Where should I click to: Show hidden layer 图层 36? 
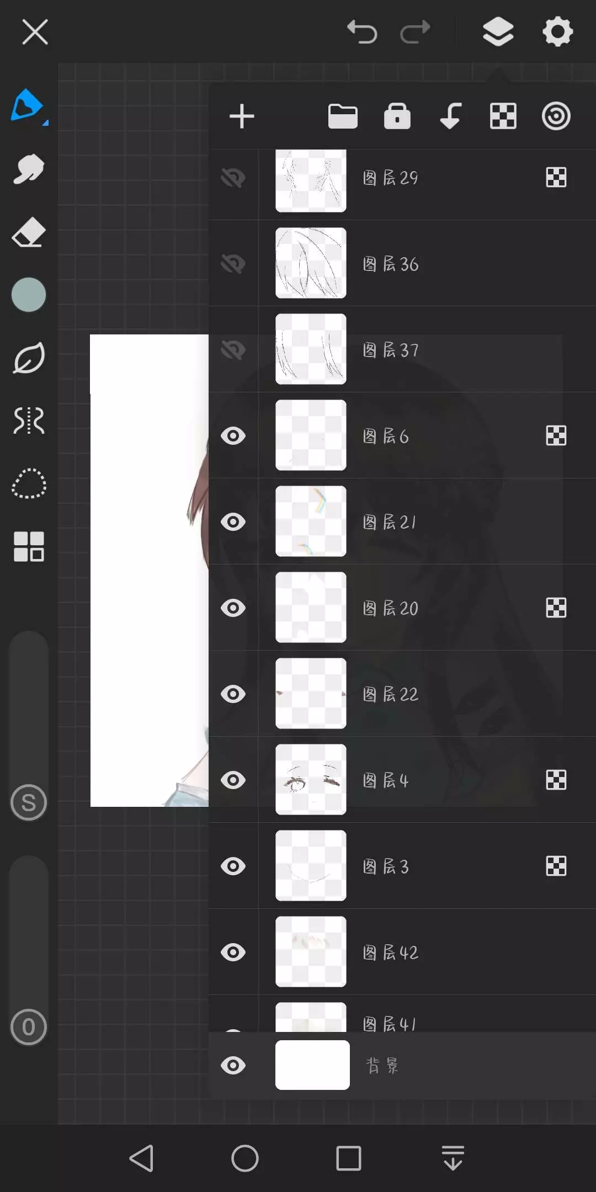click(x=233, y=264)
